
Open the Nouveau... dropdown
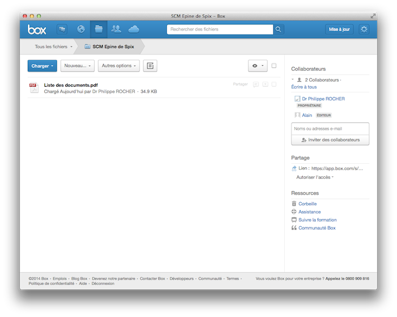[x=77, y=66]
